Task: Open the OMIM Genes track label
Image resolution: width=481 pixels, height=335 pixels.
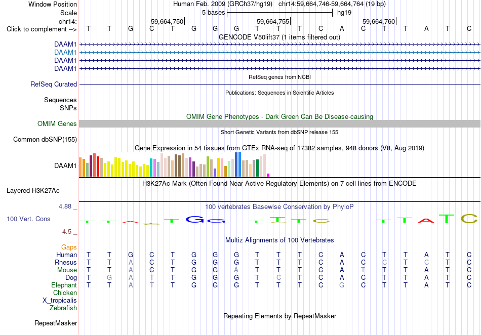Action: [57, 124]
